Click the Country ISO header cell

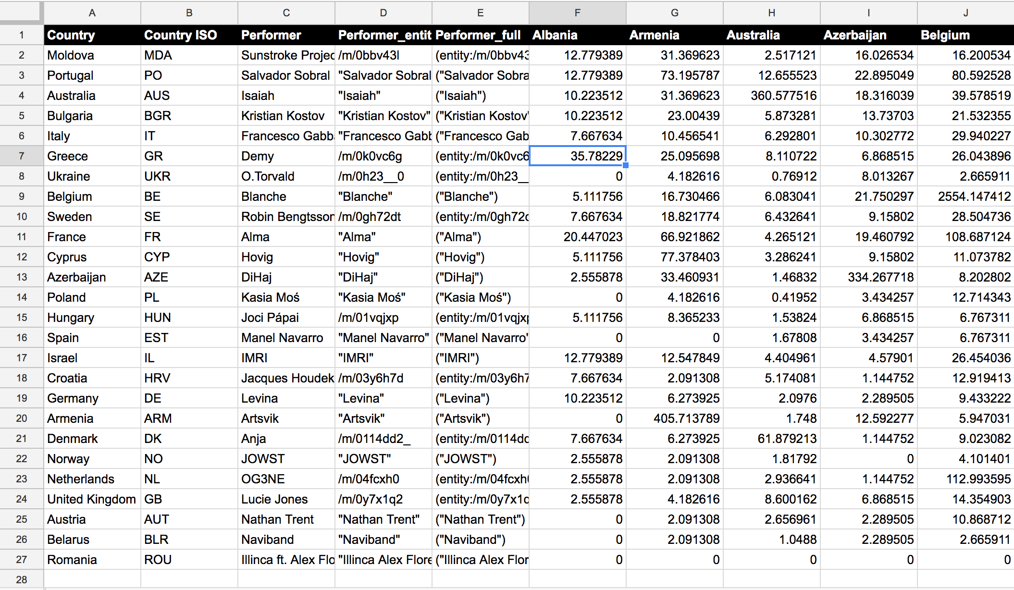coord(189,35)
